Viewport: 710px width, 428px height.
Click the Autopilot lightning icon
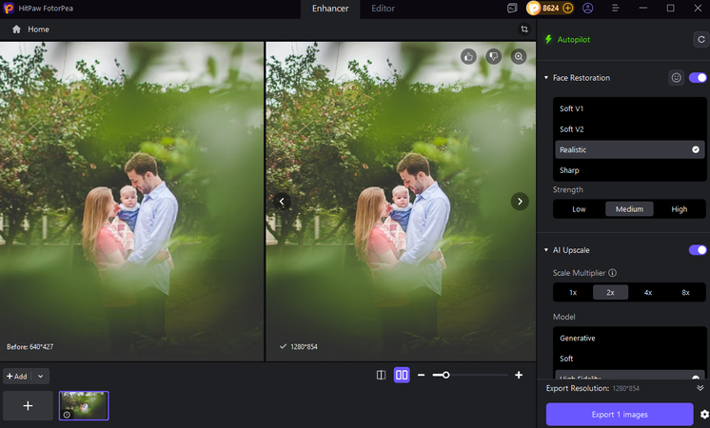pyautogui.click(x=548, y=39)
